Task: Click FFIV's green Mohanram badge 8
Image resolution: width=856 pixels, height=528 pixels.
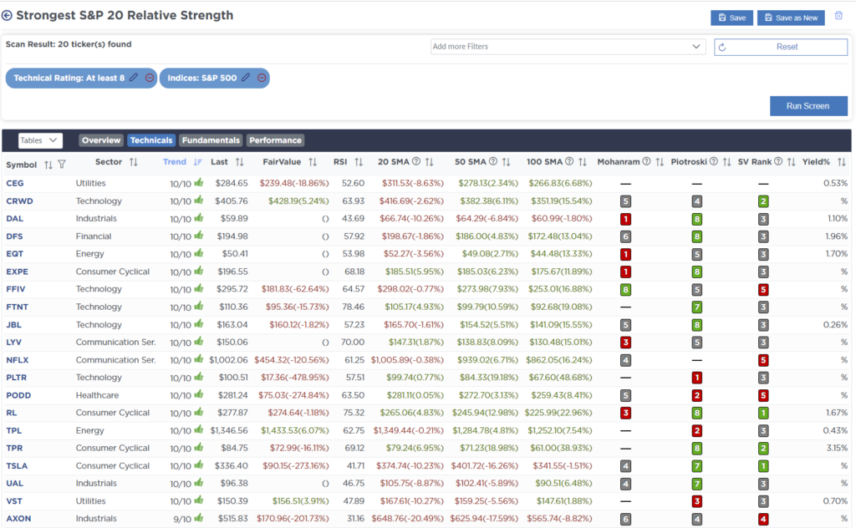Action: pos(625,290)
